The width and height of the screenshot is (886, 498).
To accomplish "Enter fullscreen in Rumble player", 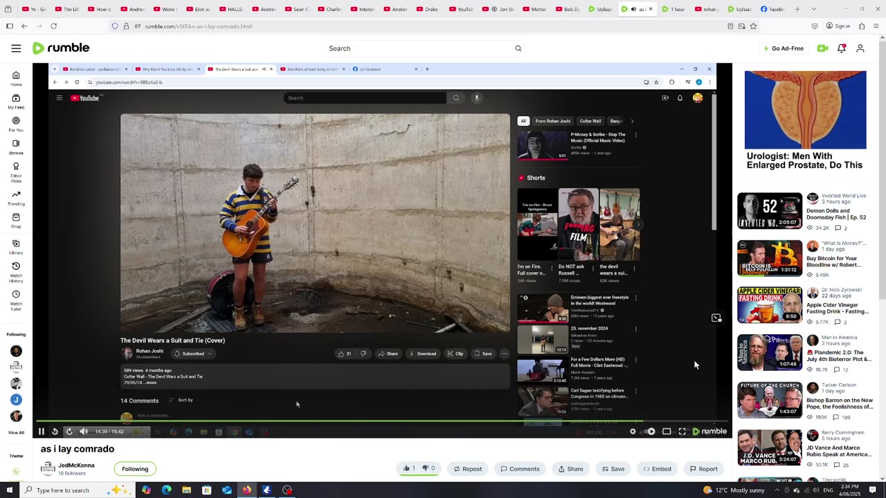I will tap(682, 432).
